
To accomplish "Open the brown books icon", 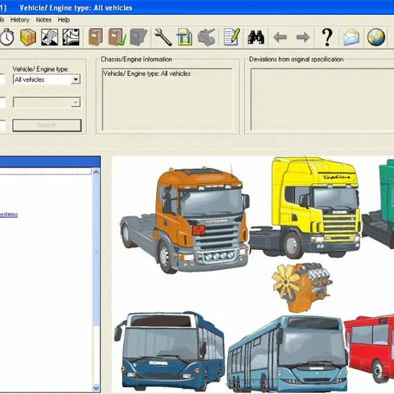I will [x=95, y=37].
